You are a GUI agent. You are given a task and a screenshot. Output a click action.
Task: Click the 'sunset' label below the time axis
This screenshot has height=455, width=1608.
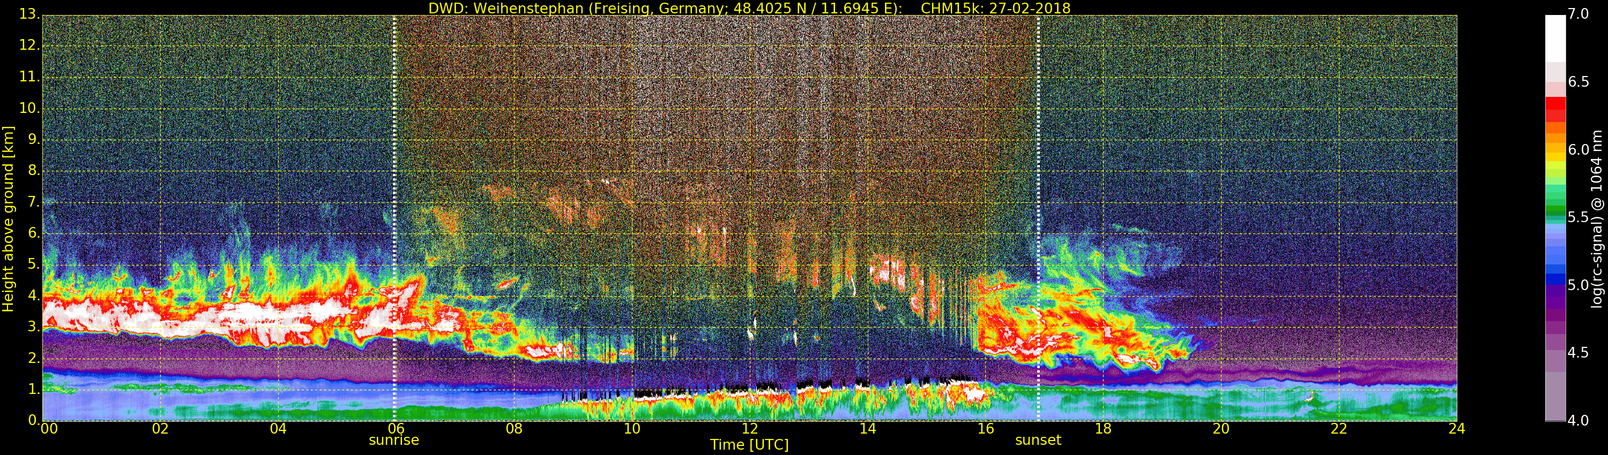pyautogui.click(x=1038, y=440)
